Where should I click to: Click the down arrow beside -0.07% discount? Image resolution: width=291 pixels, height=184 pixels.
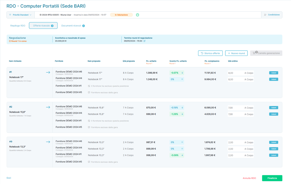click(x=182, y=73)
